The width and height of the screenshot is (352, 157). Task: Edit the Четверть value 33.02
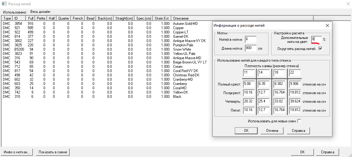tap(279, 101)
